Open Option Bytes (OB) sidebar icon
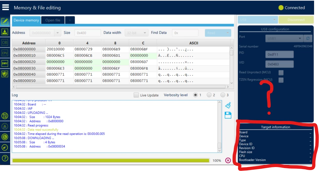This screenshot has width=319, height=171. coord(5,42)
